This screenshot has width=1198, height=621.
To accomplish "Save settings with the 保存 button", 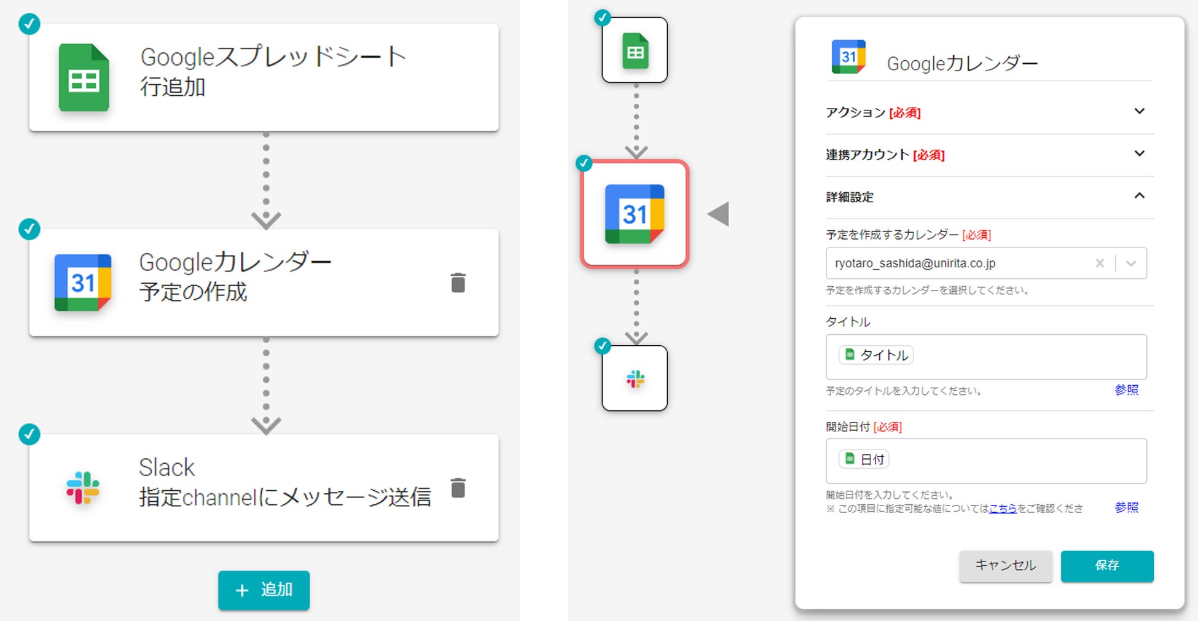I will click(x=1107, y=566).
